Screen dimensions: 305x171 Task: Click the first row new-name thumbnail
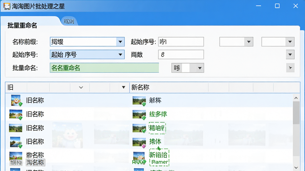139,101
